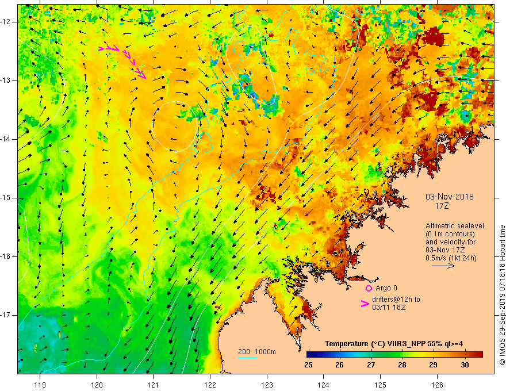Click the longitude axis label 125
This screenshot has height=391, width=506.
[x=381, y=385]
